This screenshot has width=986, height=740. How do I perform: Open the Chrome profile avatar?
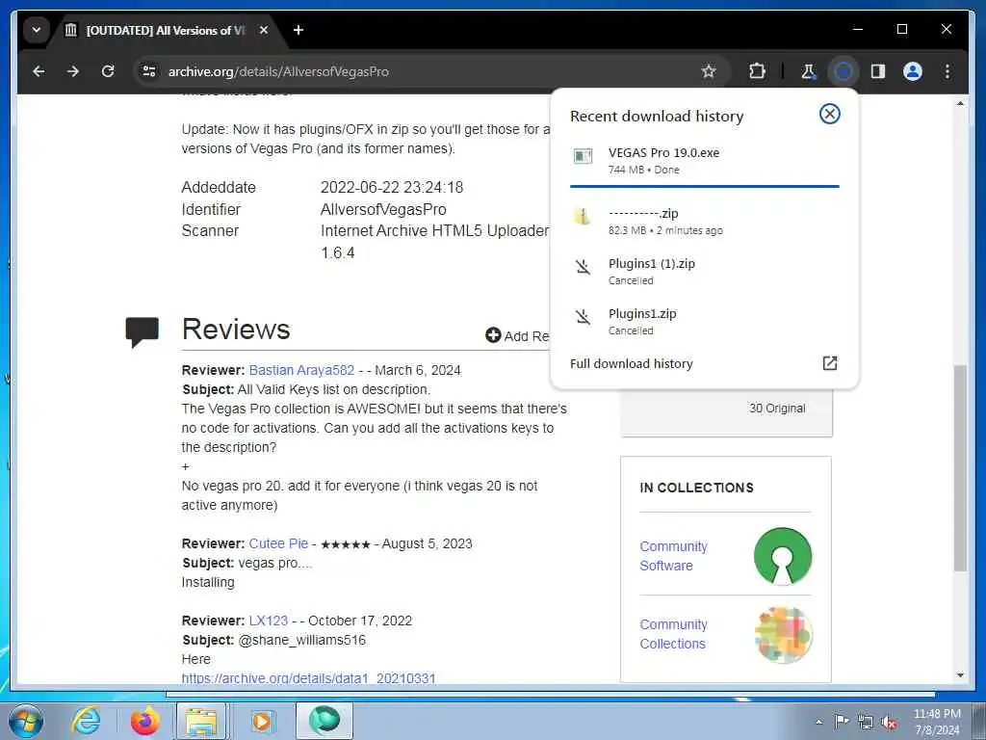[x=913, y=71]
